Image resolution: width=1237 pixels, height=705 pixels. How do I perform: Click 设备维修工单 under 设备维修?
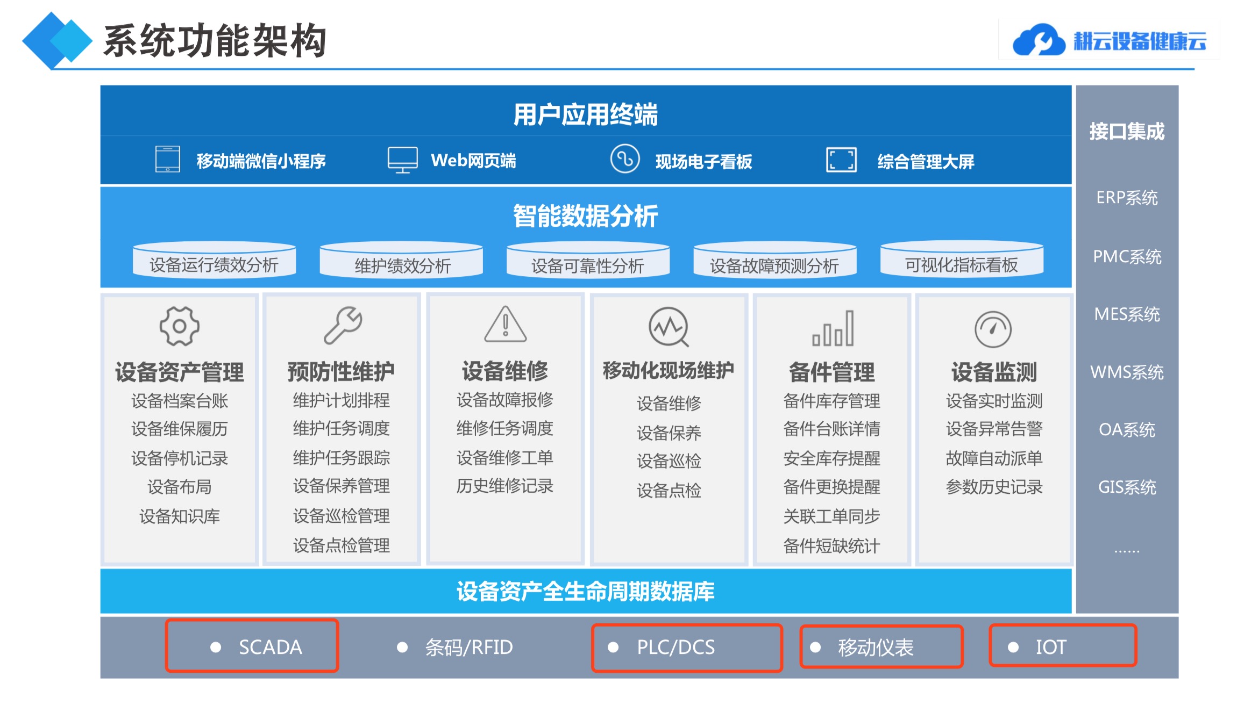504,458
